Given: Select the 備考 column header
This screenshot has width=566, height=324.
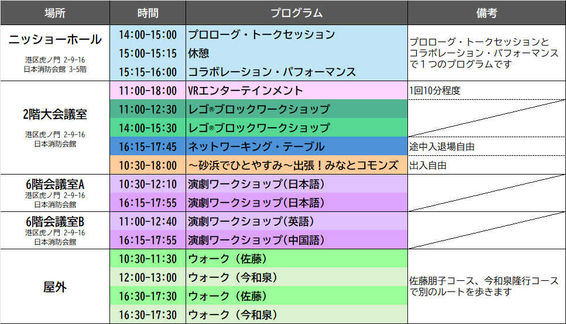Looking at the screenshot, I should (x=486, y=13).
